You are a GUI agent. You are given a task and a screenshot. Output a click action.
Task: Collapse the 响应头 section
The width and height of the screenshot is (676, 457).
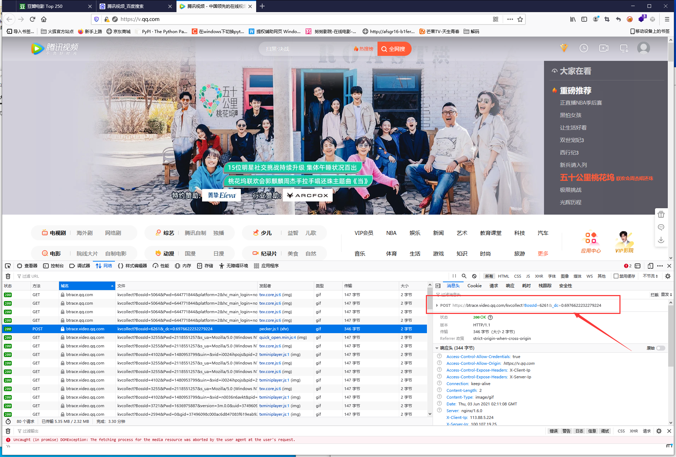(437, 348)
